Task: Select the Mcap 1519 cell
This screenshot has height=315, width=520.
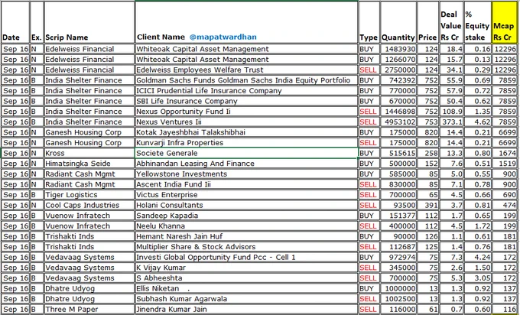Action: coord(505,164)
